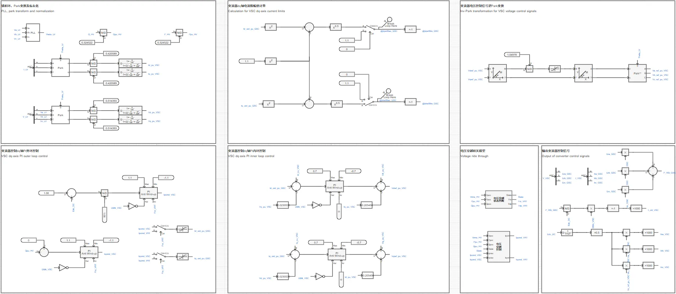Click the Theta_LV output label by the PLL

[51, 34]
